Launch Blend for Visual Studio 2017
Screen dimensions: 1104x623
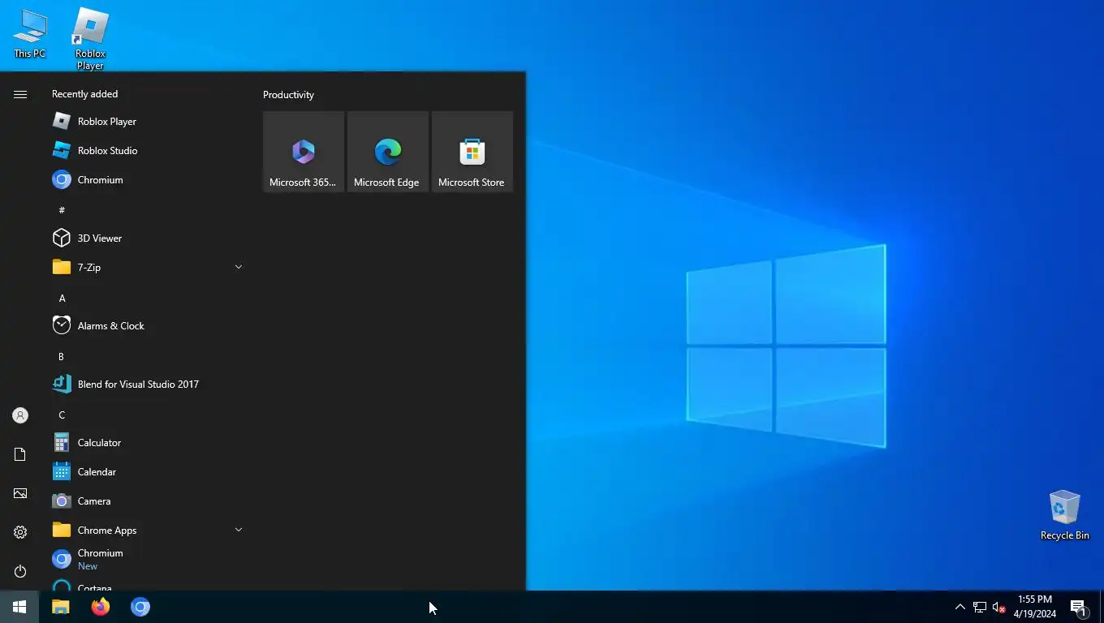pos(146,385)
